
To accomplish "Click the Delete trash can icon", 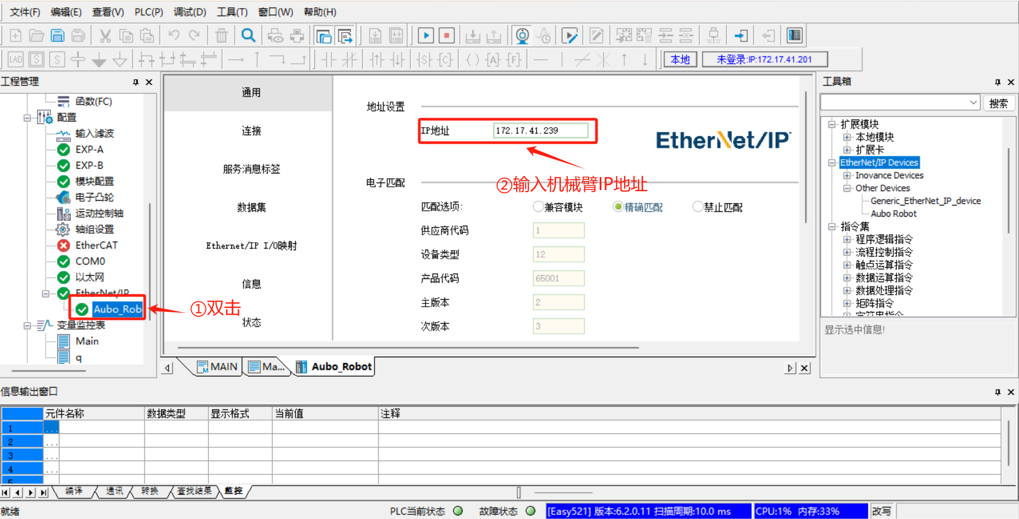I will pos(221,36).
